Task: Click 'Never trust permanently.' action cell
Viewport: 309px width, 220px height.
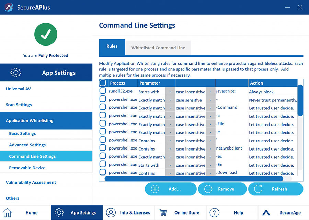Action: [x=273, y=100]
